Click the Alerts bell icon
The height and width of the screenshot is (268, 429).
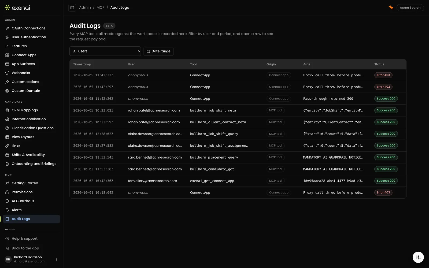[x=7, y=210]
